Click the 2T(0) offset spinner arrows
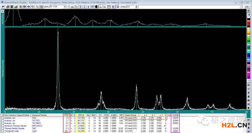Viewport: 252px width, 133px height. 136,7
